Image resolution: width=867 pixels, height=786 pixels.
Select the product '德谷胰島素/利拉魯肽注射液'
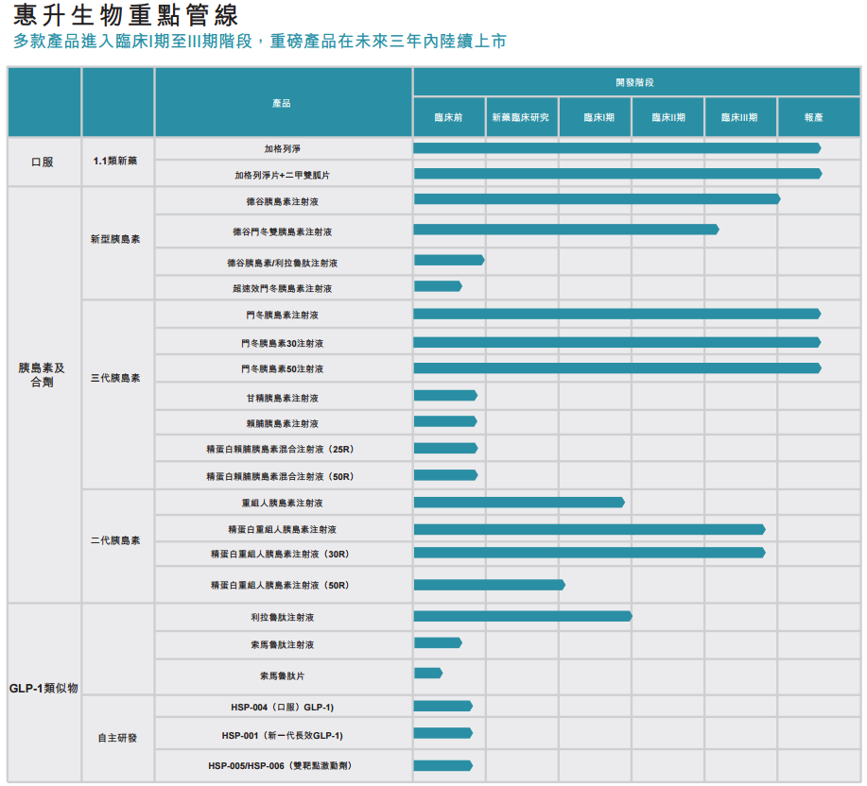tap(283, 263)
